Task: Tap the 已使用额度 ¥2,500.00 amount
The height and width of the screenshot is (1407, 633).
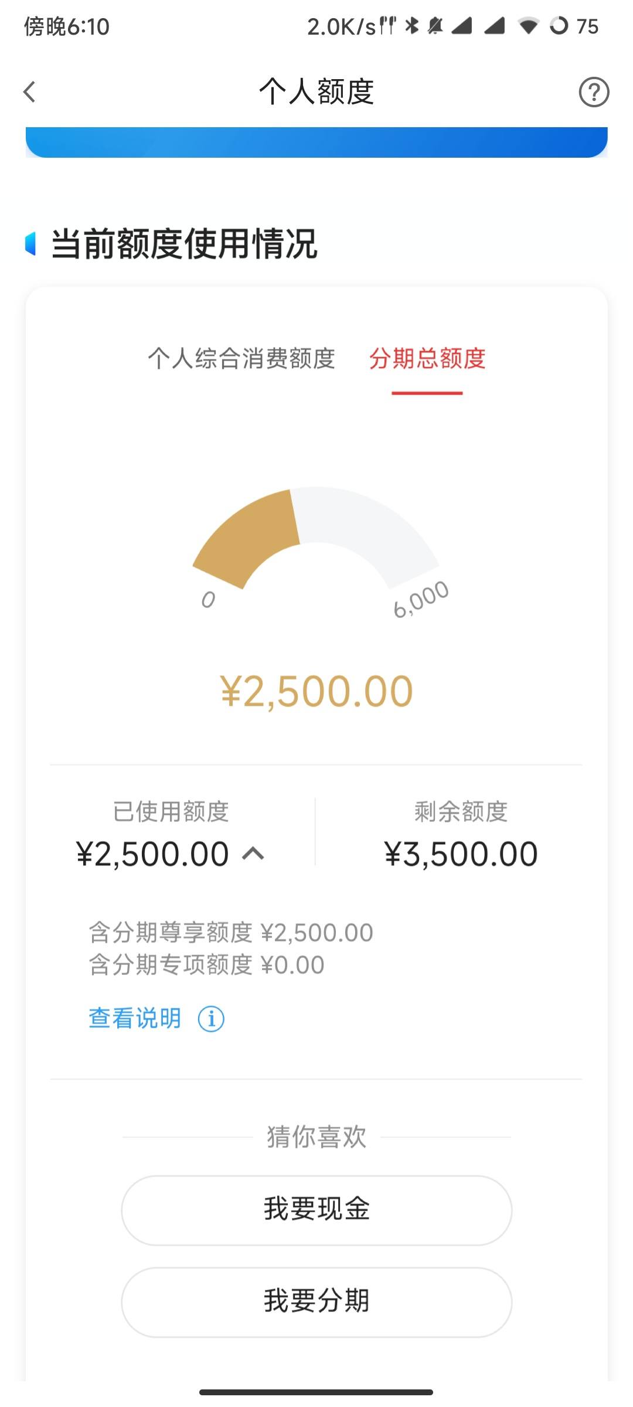Action: (x=152, y=854)
